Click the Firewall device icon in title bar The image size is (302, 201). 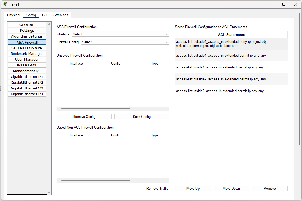tap(5, 4)
